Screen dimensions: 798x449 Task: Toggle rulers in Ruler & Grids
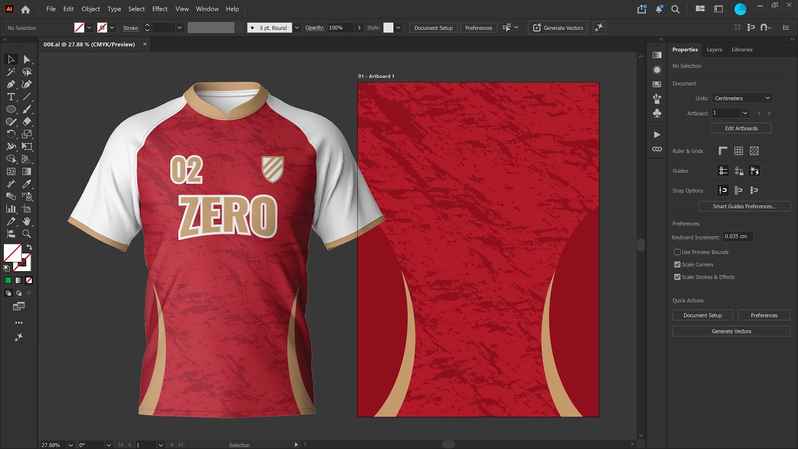tap(723, 151)
